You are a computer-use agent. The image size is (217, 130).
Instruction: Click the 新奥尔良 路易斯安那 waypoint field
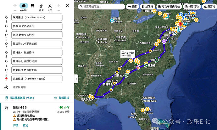[37, 70]
